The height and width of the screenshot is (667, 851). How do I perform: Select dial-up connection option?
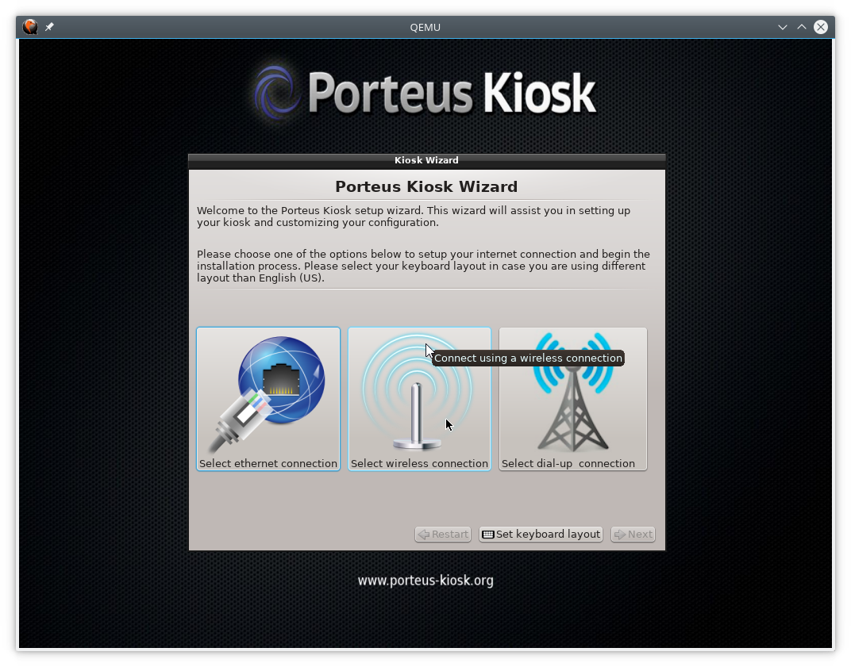point(572,399)
